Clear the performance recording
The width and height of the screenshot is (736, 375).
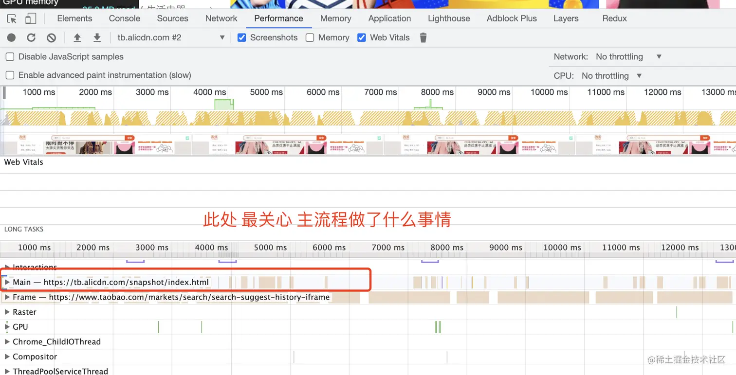(x=51, y=37)
